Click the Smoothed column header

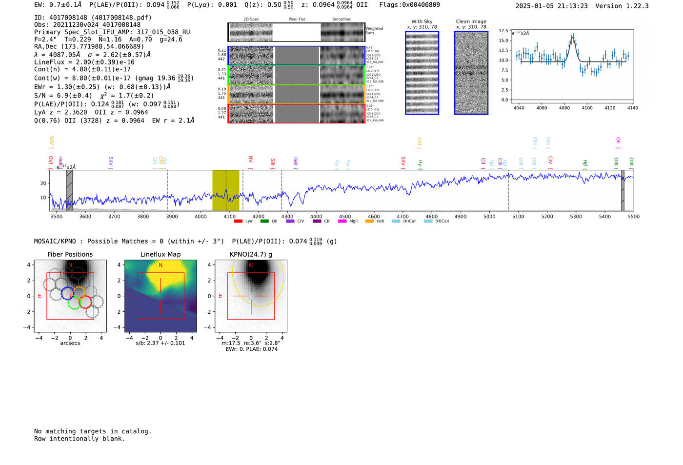click(x=342, y=20)
